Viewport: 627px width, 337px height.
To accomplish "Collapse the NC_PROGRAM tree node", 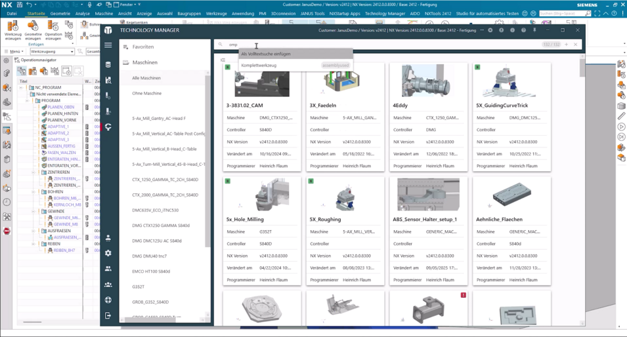I will pos(21,87).
